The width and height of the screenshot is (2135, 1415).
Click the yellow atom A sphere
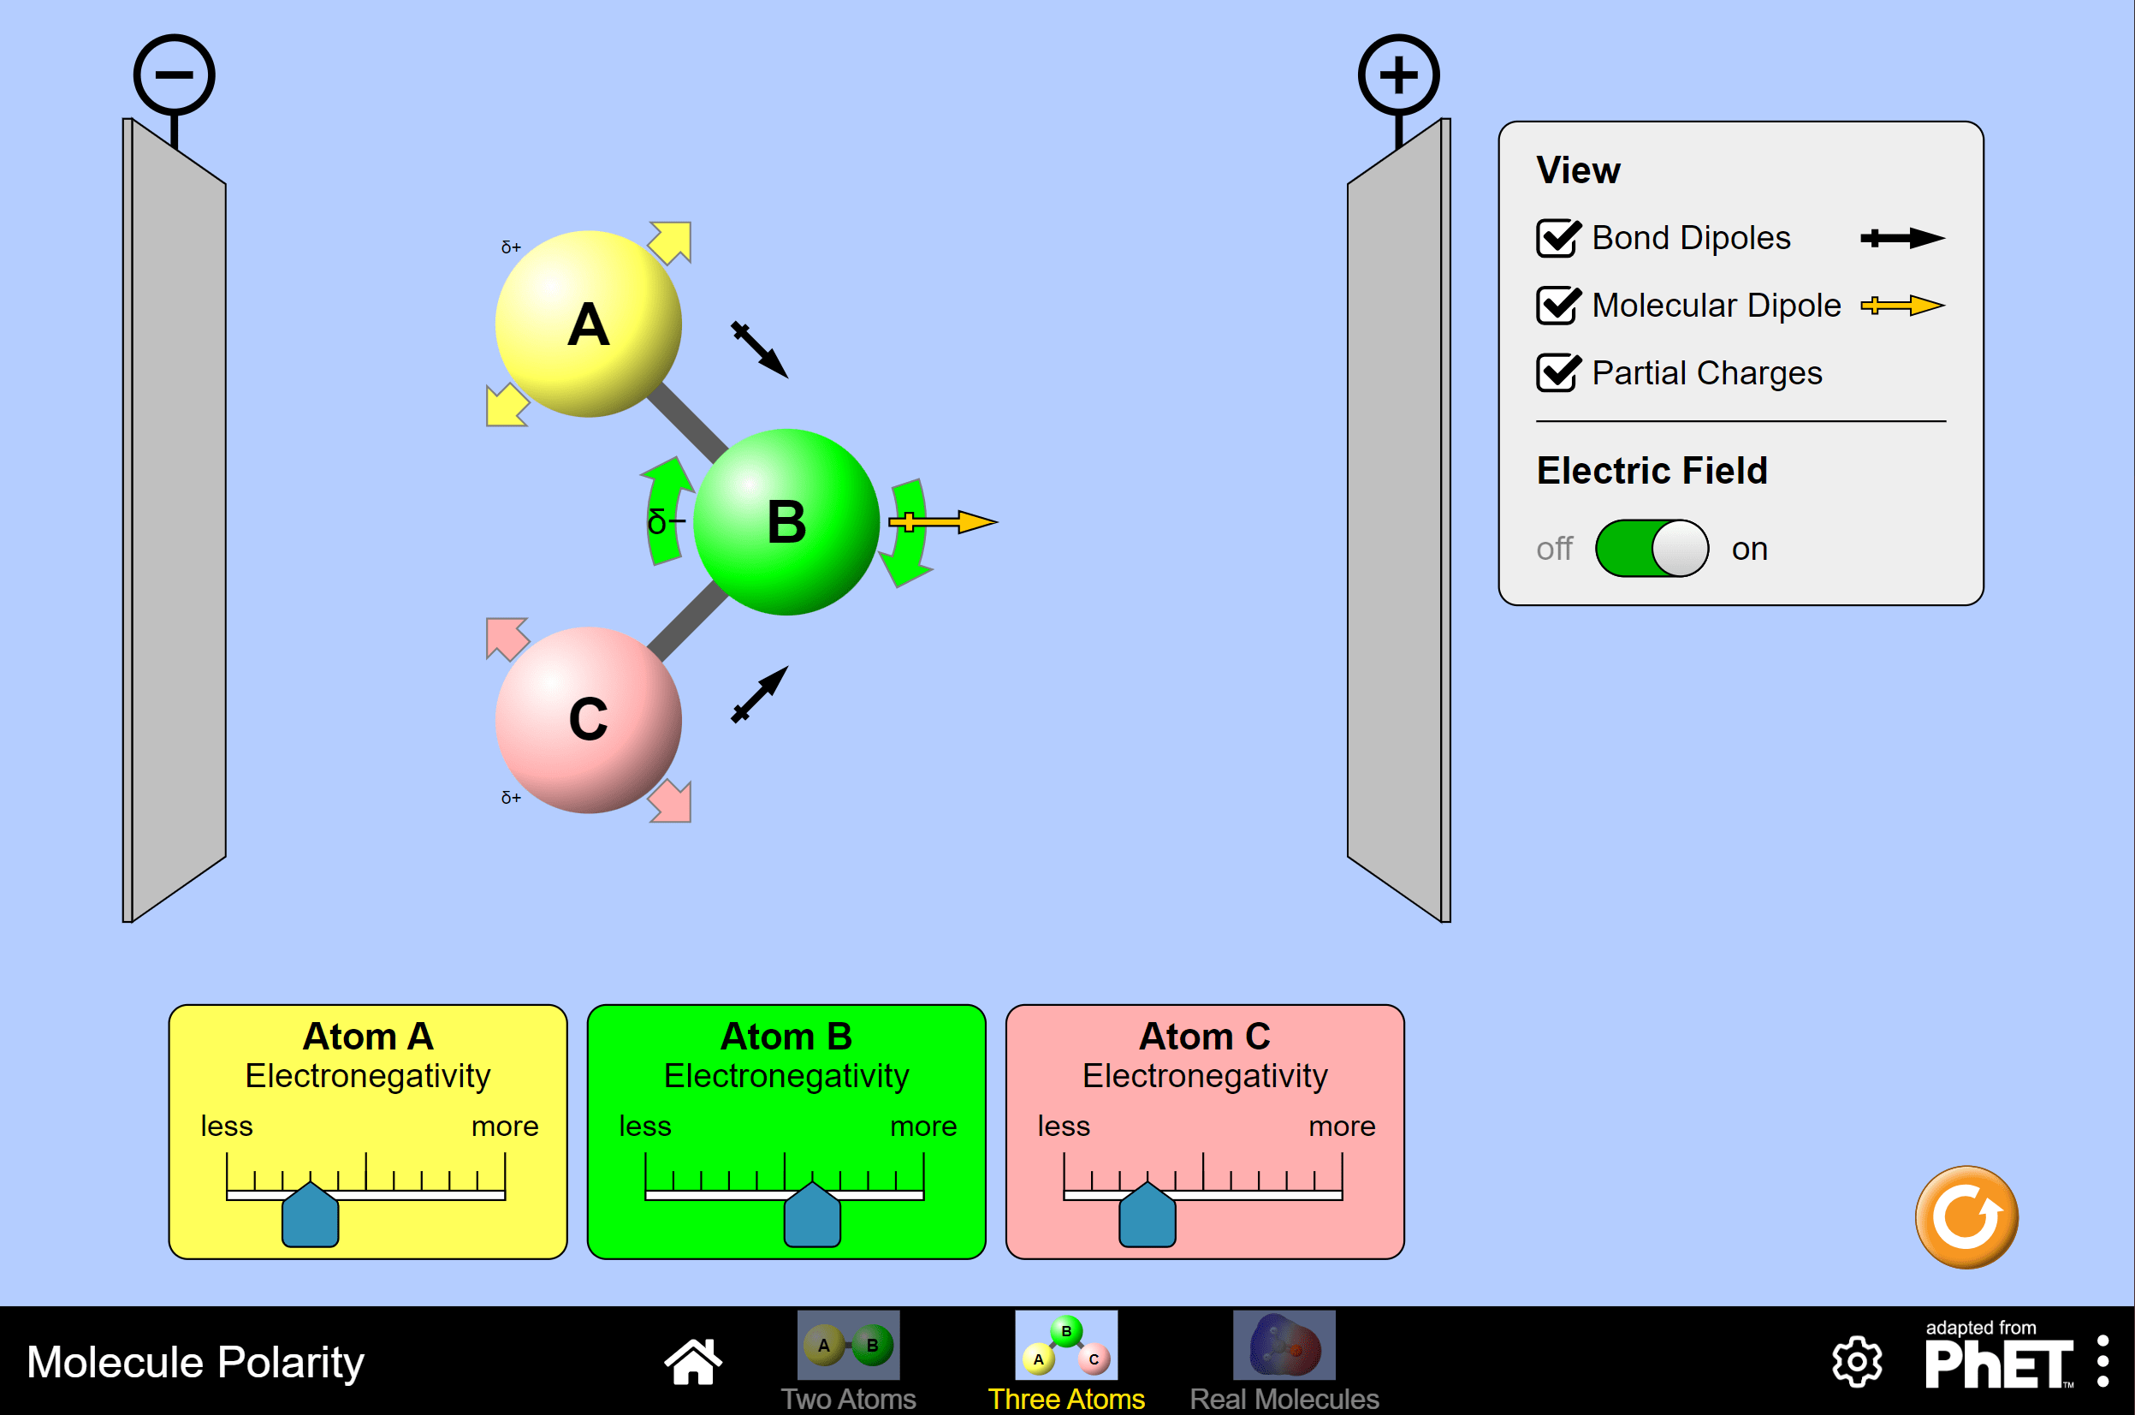tap(588, 324)
